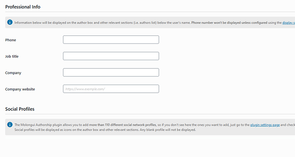This screenshot has height=157, width=295.
Task: Click the https://www.example.com/ placeholder text
Action: [85, 89]
